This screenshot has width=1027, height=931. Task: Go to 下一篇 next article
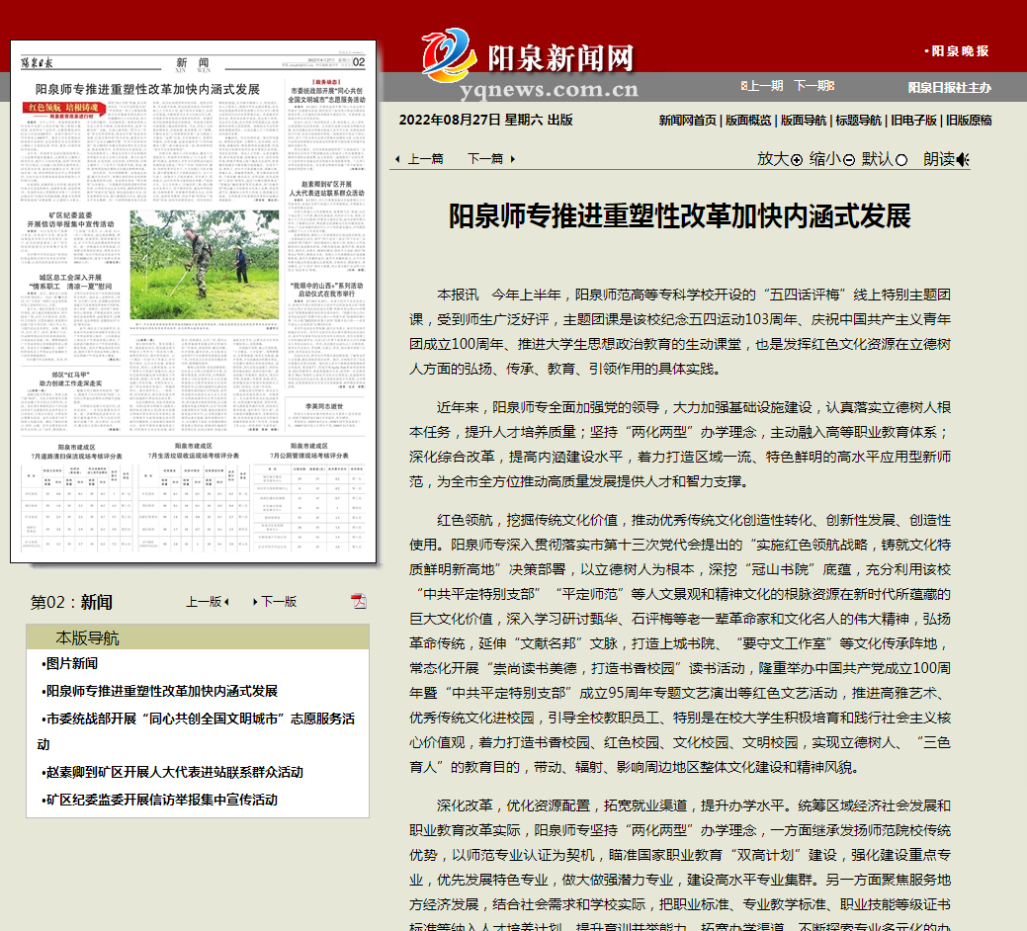coord(491,159)
